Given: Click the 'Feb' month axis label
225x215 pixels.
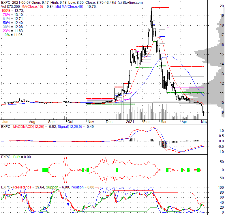Looking at the screenshot, I should pyautogui.click(x=146, y=122).
